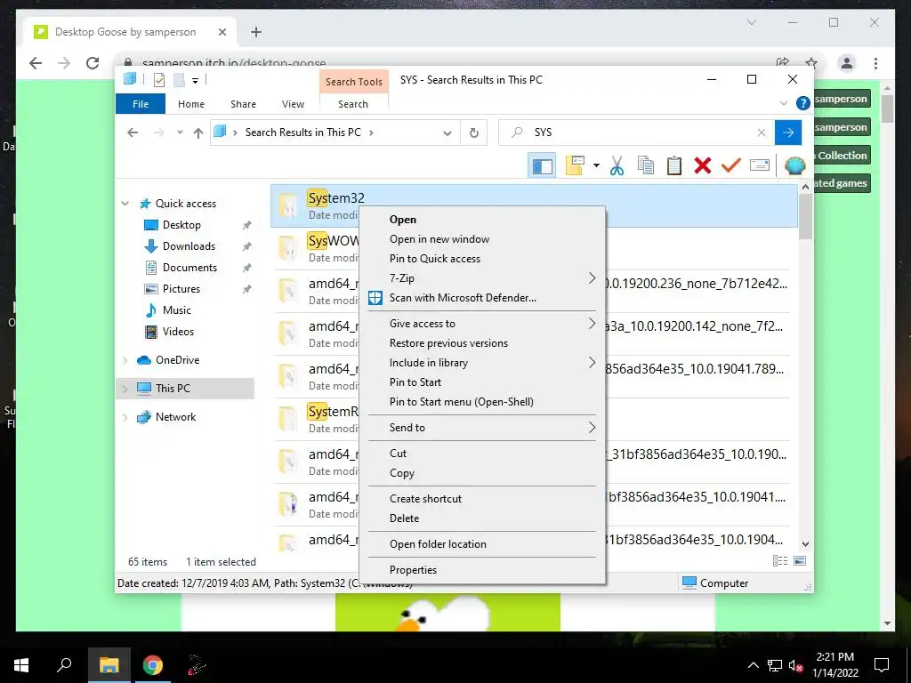
Task: Click the Explorer Back arrow
Action: coord(133,133)
